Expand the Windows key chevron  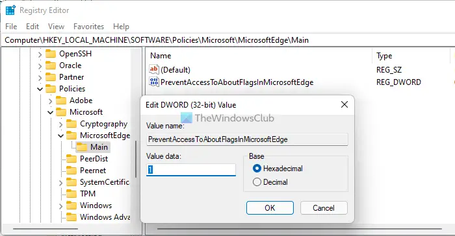60,206
